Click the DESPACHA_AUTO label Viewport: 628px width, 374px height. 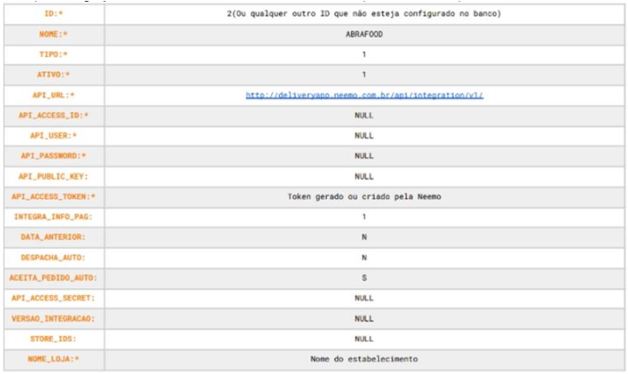click(x=54, y=258)
